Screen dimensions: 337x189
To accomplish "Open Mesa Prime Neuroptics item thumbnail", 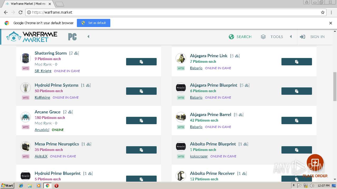I will point(26,146).
